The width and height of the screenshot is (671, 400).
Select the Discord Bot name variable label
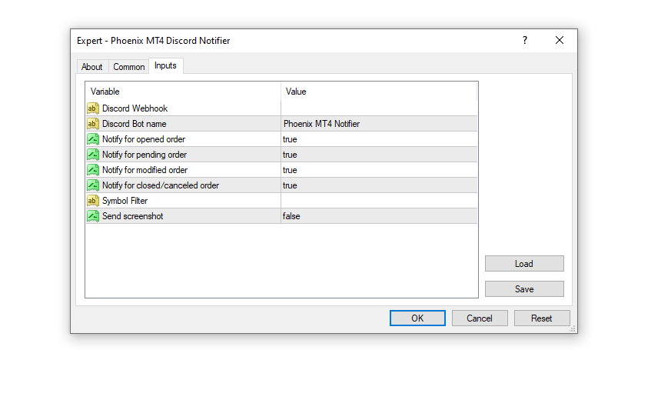135,124
